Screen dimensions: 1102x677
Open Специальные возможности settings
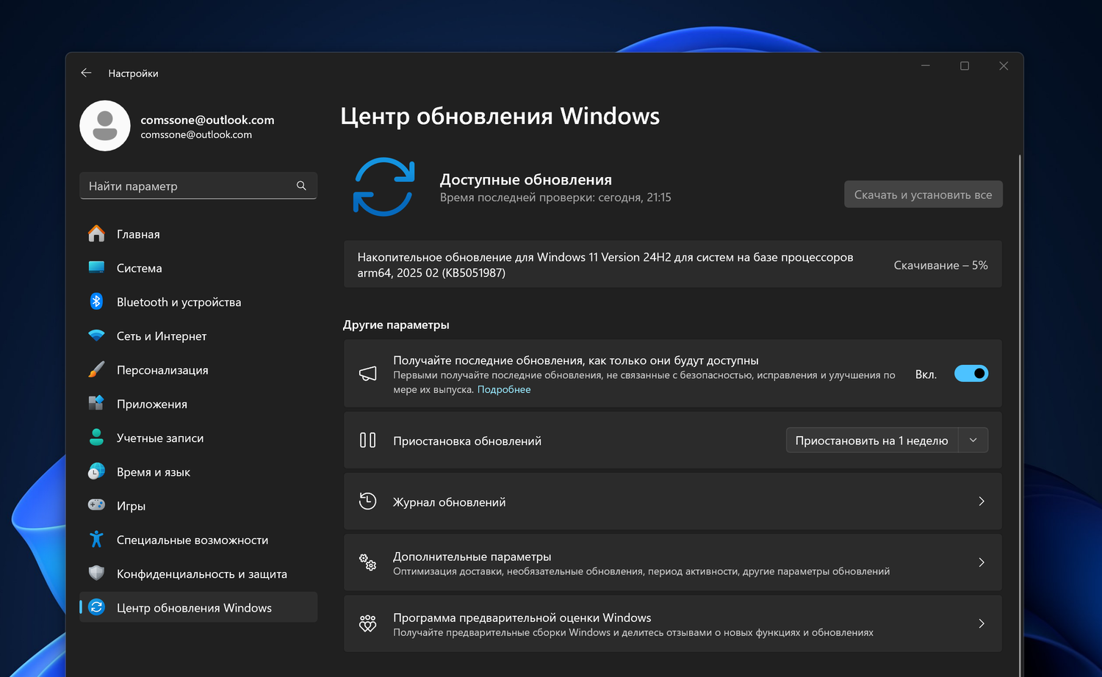tap(198, 539)
